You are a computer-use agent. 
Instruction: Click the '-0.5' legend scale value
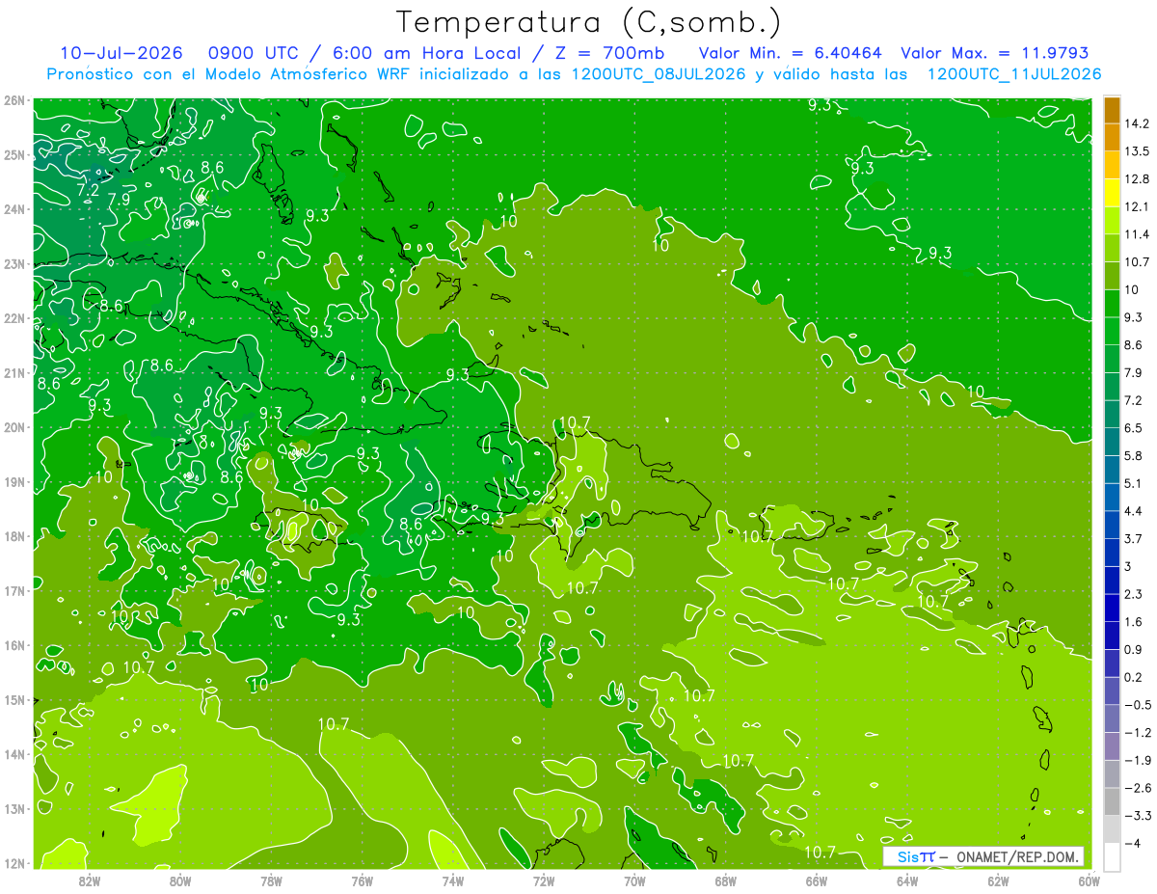pos(1137,705)
